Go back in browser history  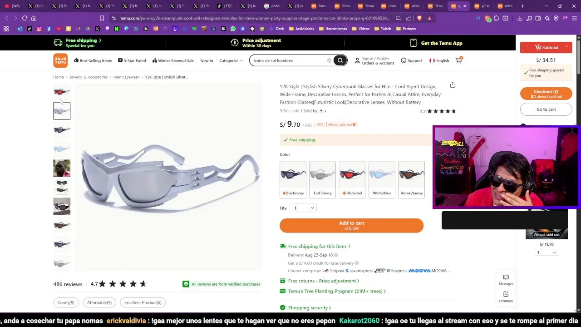(6, 18)
